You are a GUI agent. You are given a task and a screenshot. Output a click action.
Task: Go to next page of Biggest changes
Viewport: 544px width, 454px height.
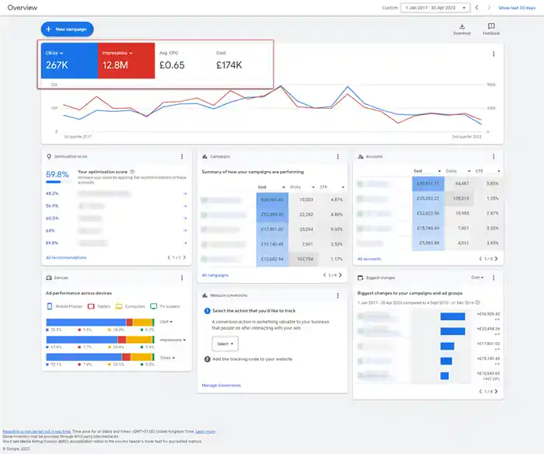coord(496,392)
